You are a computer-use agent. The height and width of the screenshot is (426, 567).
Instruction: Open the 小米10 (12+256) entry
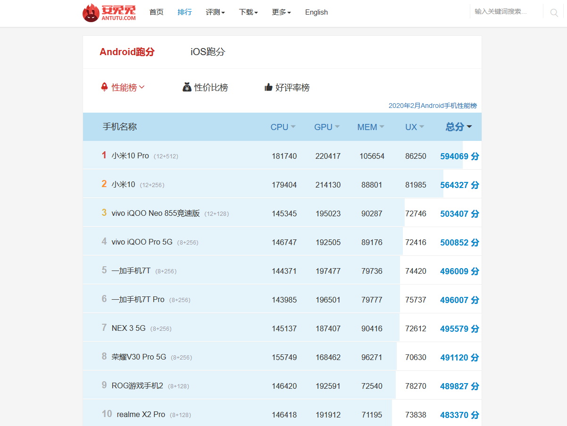point(124,184)
